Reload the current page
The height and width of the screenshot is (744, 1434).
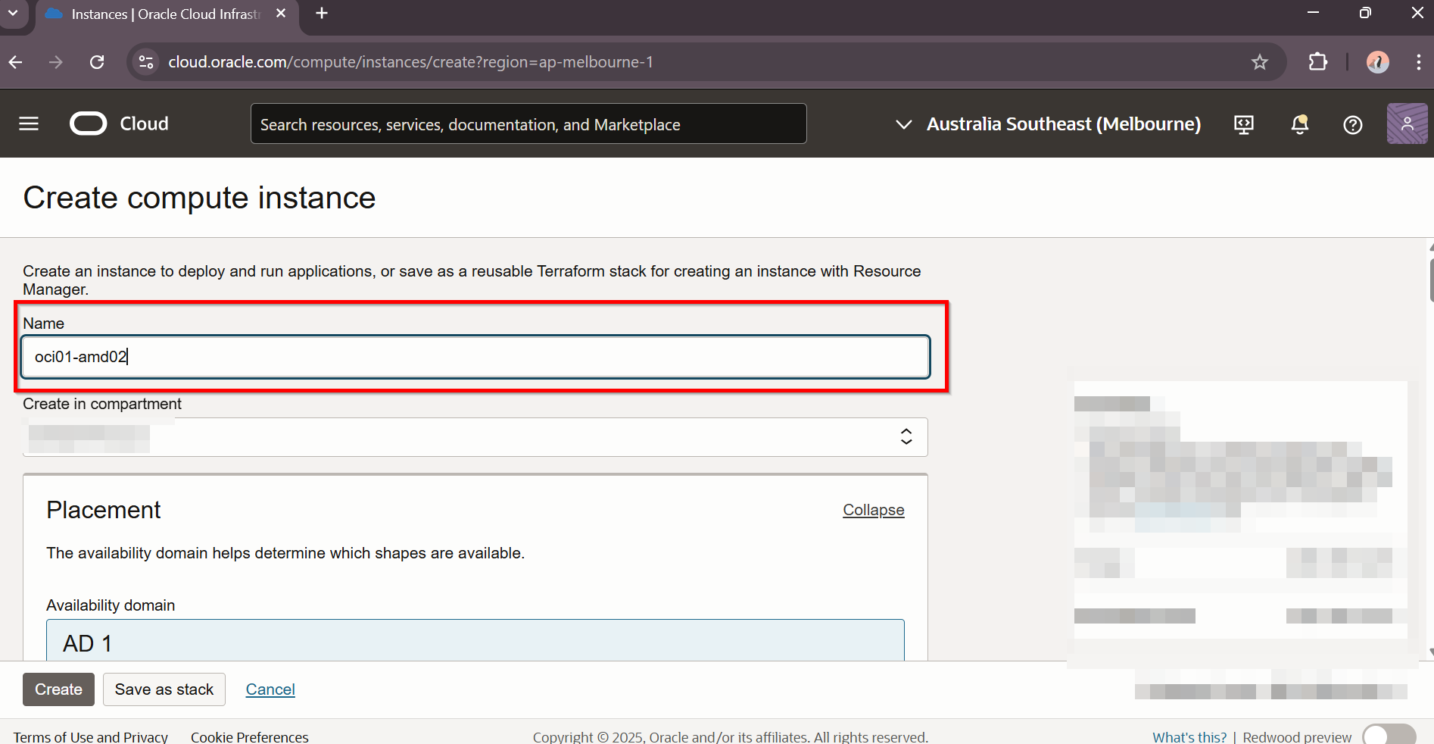(x=97, y=62)
